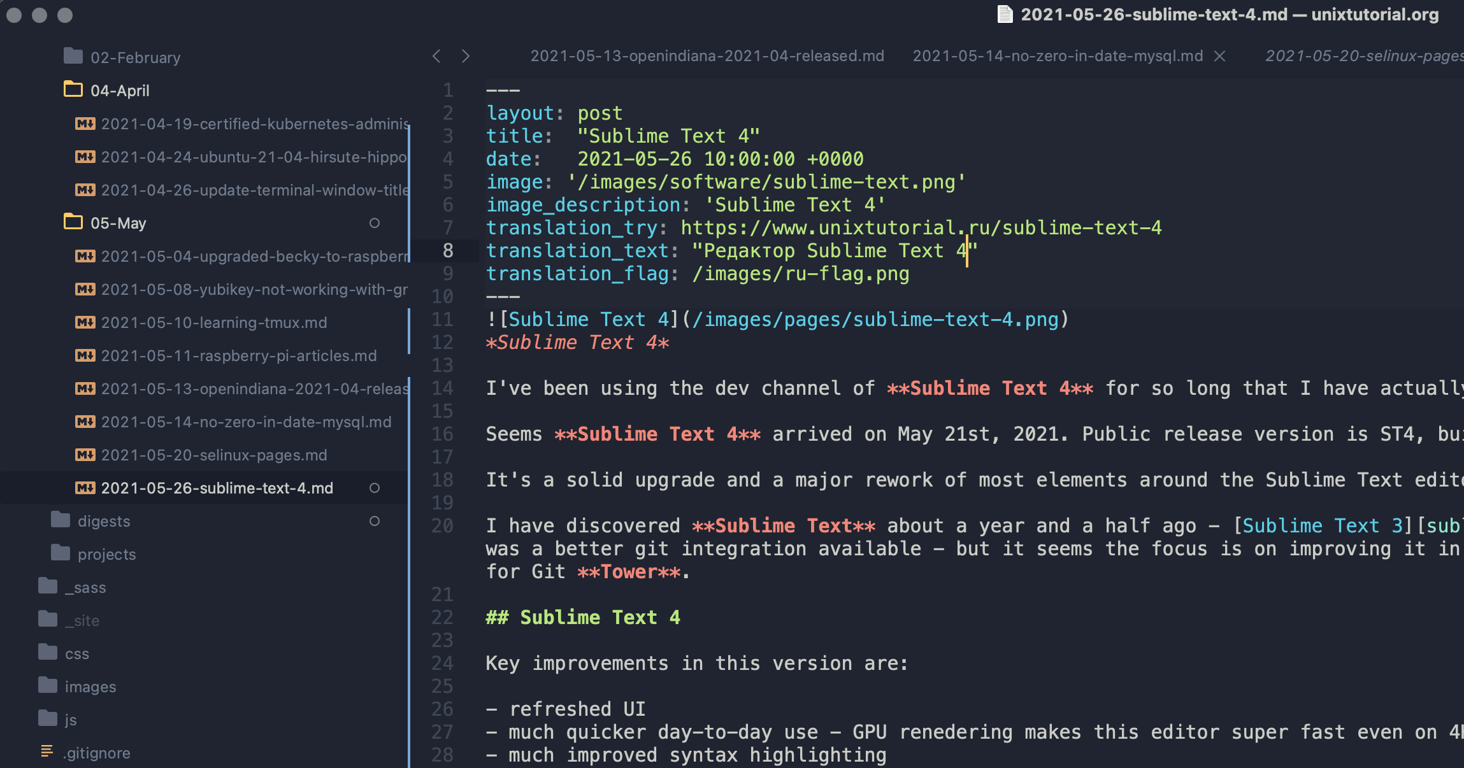Click the .gitignore file icon
1464x768 pixels.
pyautogui.click(x=47, y=752)
